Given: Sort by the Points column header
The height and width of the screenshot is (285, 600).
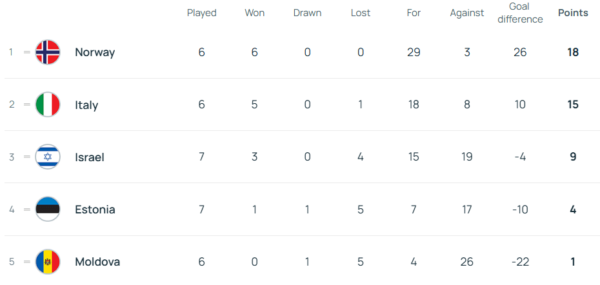Looking at the screenshot, I should point(573,13).
